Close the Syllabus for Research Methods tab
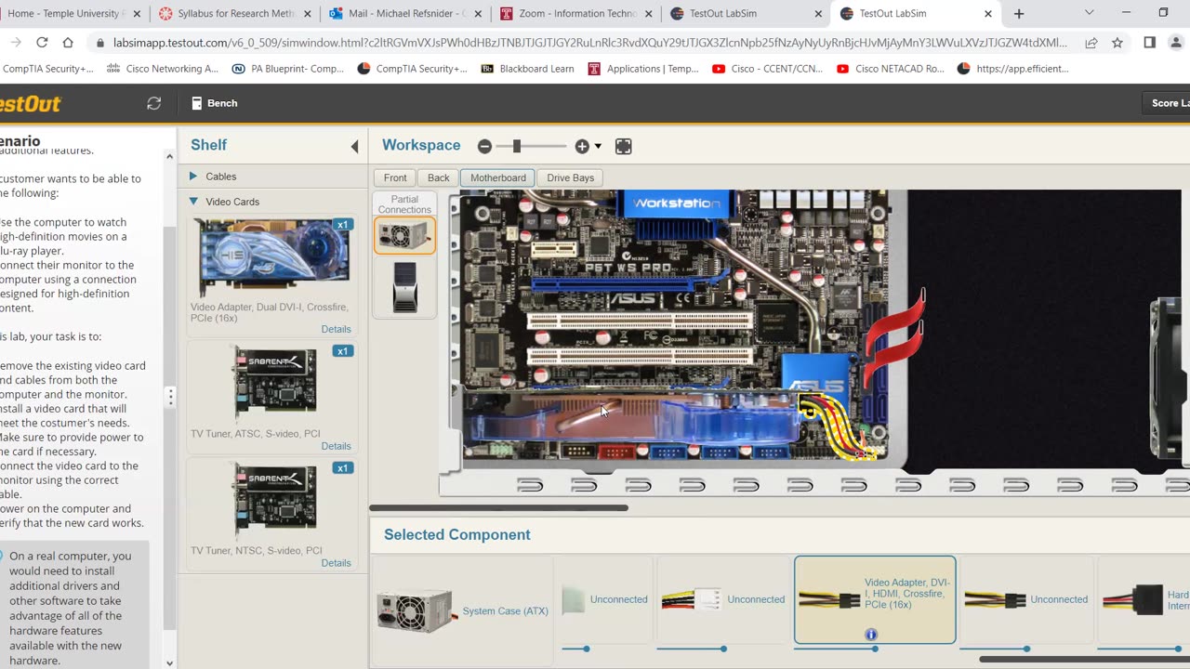The height and width of the screenshot is (669, 1190). pyautogui.click(x=308, y=14)
